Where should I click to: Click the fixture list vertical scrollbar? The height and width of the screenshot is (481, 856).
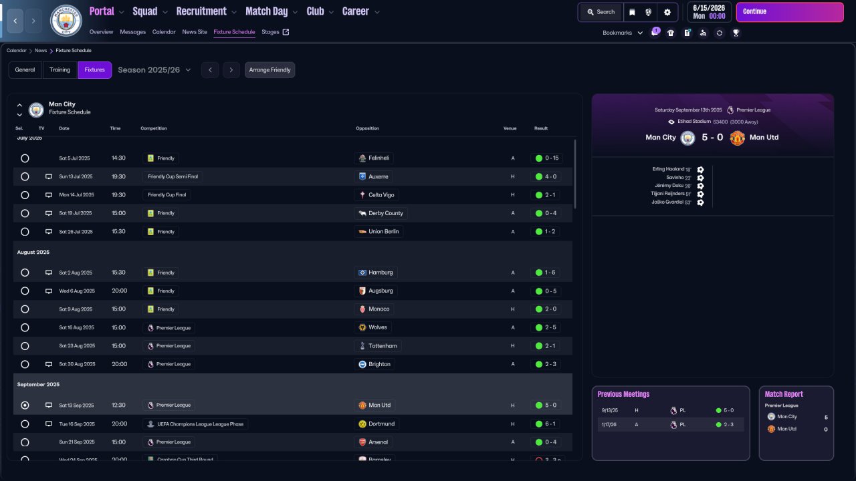click(x=575, y=174)
